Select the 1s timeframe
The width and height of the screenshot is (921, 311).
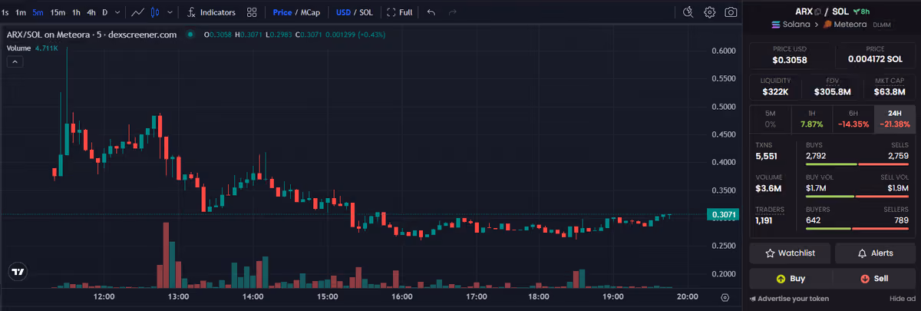[6, 12]
